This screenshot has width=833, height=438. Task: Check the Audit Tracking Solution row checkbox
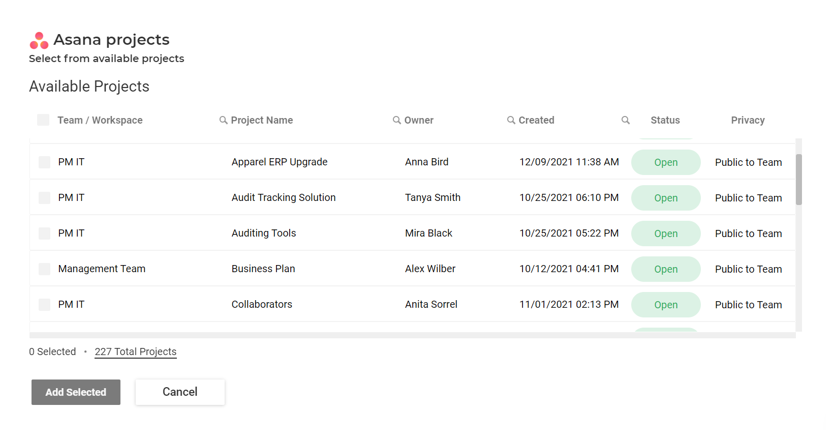(x=45, y=198)
